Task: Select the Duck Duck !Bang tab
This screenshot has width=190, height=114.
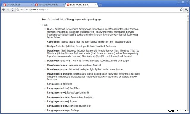Action: point(81,5)
